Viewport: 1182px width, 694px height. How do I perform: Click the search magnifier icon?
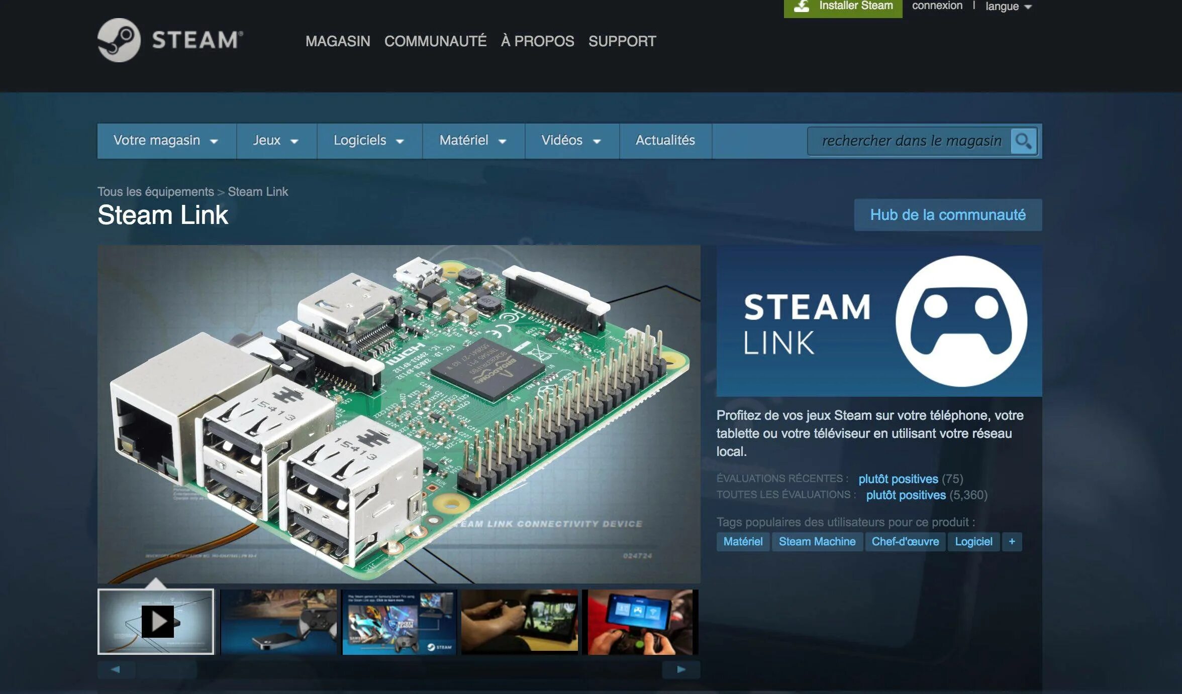(1024, 141)
